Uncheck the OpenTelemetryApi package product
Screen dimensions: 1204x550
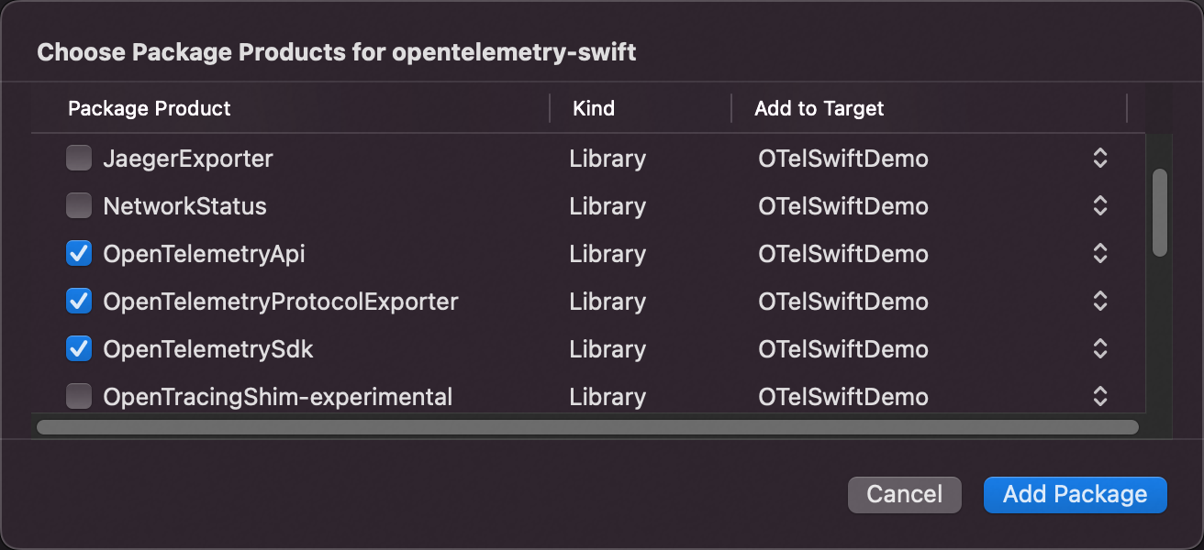point(79,253)
